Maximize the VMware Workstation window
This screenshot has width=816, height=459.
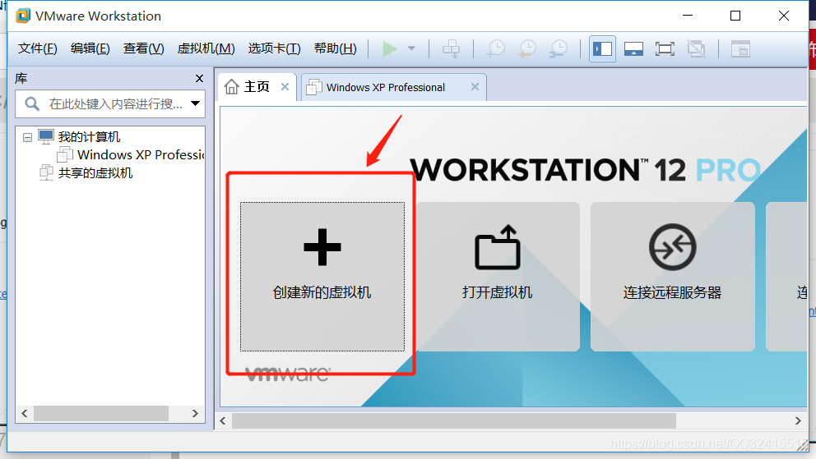[735, 16]
